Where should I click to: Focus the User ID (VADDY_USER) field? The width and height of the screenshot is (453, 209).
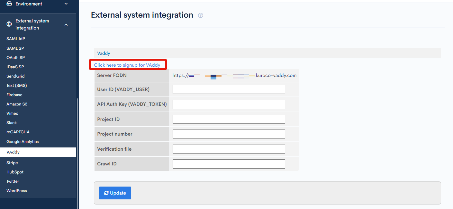229,89
